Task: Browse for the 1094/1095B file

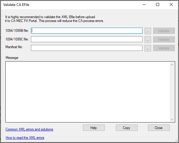Action: tap(148, 31)
